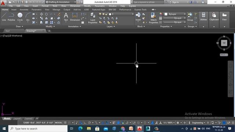Activate the Mirror tool icon
Screen dimensions: 235x132
coord(47,18)
